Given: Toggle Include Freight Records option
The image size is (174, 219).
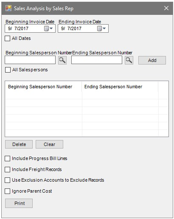Looking at the screenshot, I should click(8, 169).
